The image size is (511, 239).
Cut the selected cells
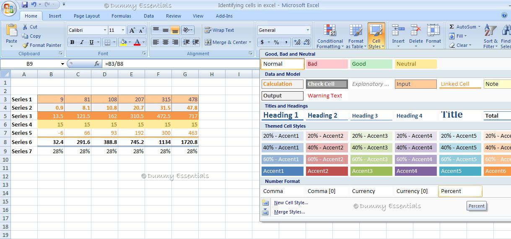30,27
